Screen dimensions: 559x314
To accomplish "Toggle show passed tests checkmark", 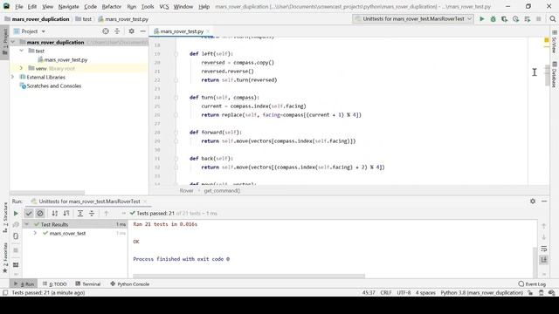I will point(29,213).
